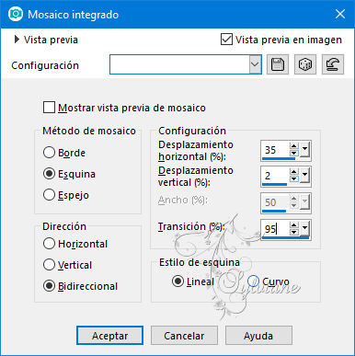Enable Mostrar vista previa de mosaico checkbox
Image resolution: width=355 pixels, height=356 pixels.
click(x=49, y=108)
